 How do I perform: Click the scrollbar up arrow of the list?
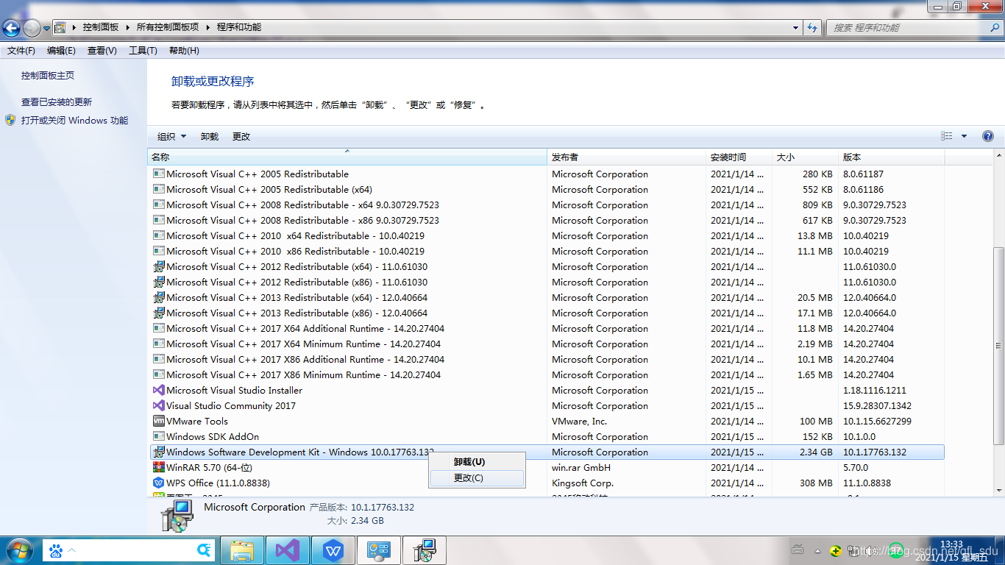tap(998, 156)
